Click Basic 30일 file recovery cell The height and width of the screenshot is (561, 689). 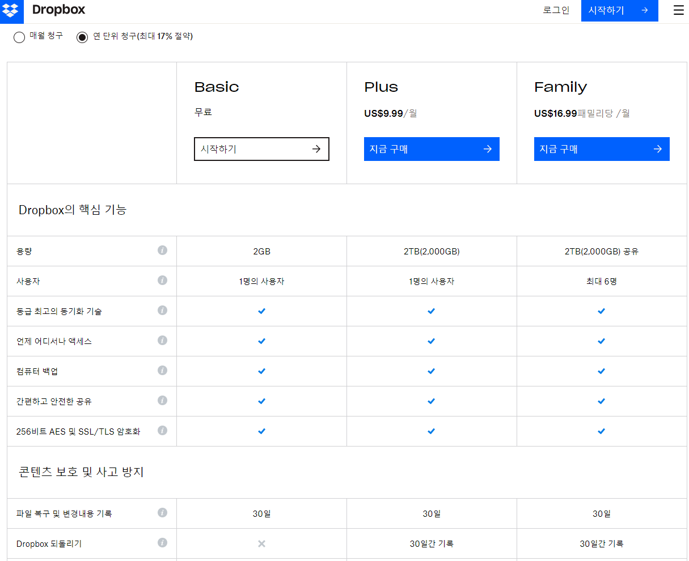tap(261, 513)
